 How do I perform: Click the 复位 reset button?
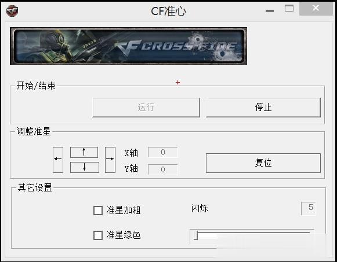pos(263,163)
